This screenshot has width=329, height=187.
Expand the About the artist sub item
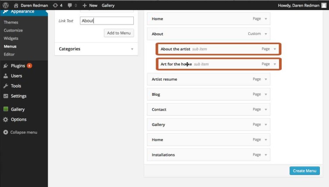pos(275,49)
